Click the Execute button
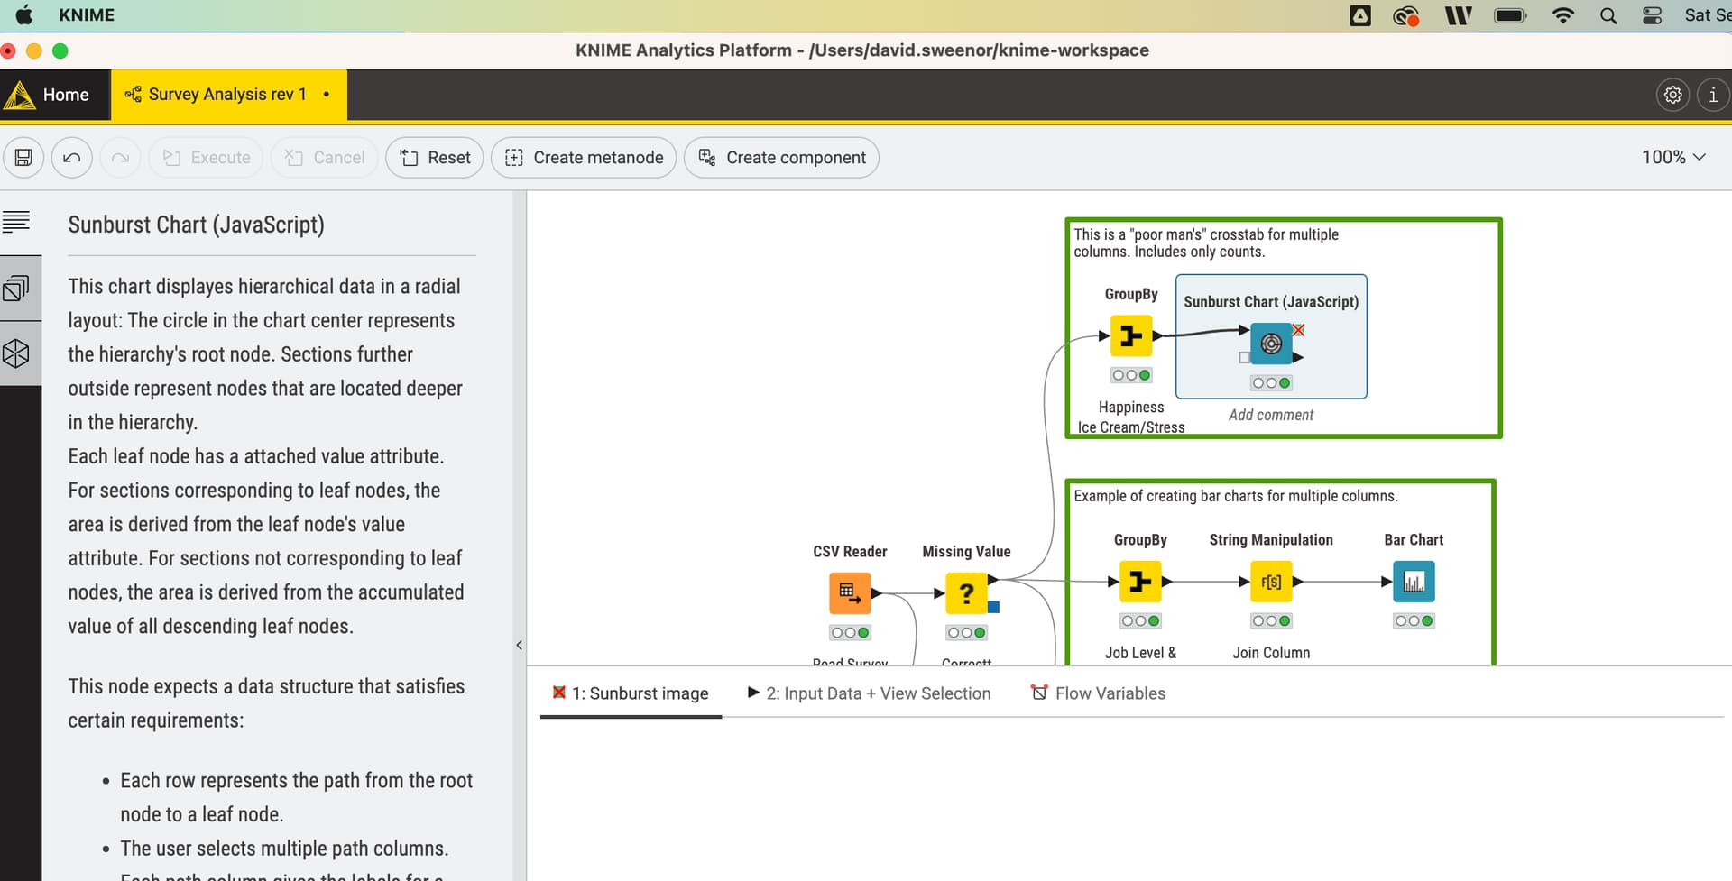This screenshot has width=1732, height=881. click(x=207, y=158)
